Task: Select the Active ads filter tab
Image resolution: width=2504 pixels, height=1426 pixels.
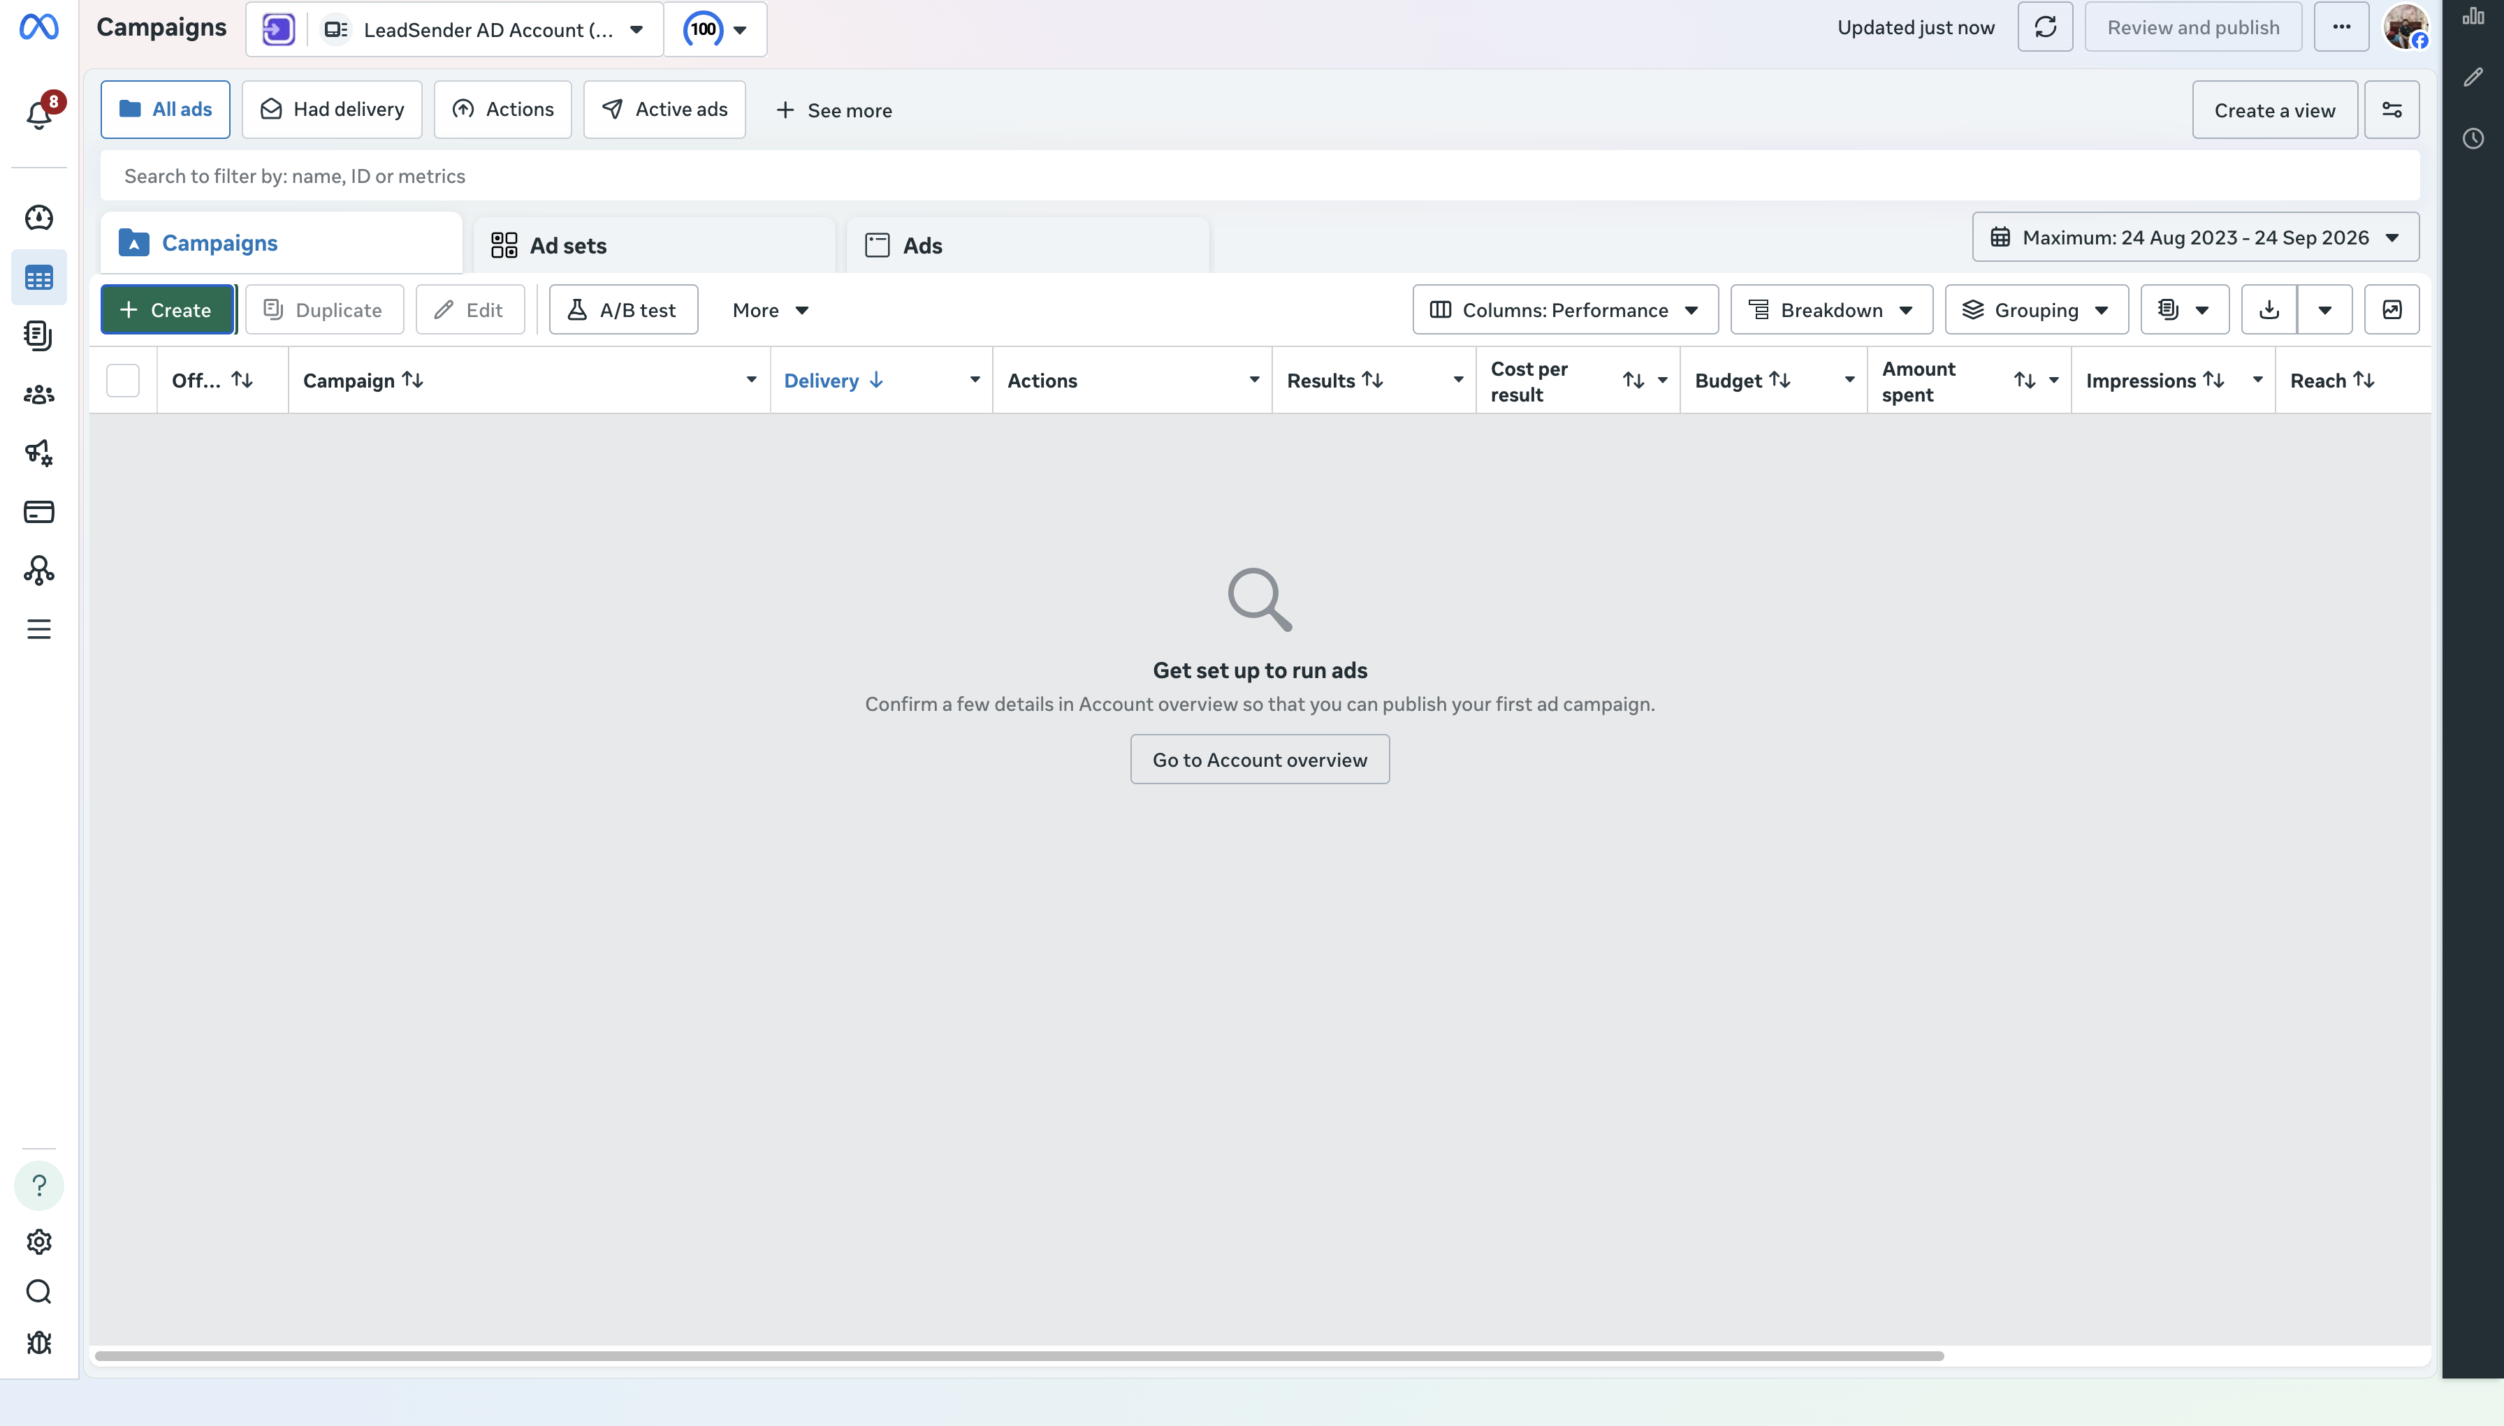Action: pyautogui.click(x=664, y=110)
